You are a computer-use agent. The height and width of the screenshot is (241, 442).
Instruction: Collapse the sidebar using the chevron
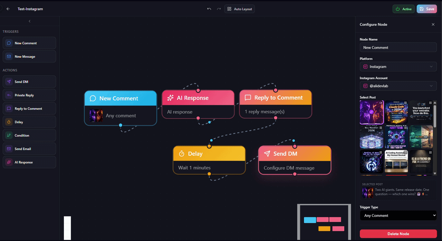(30, 21)
